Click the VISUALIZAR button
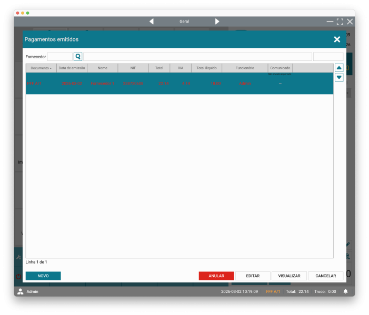Screen dimensions: 369x315 [x=289, y=276]
